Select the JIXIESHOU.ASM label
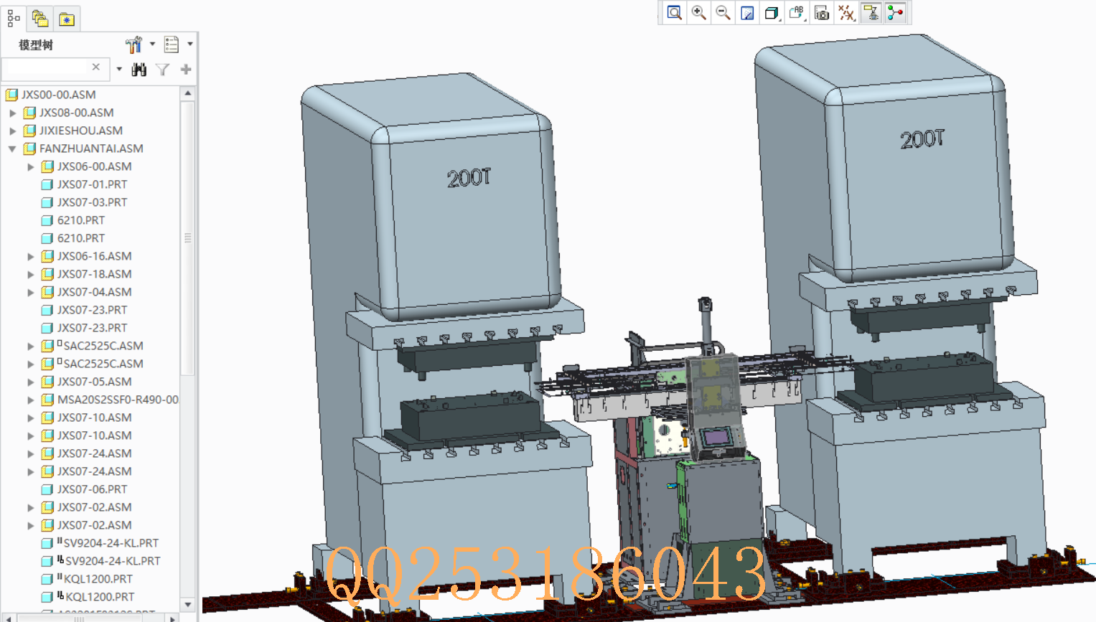 (x=81, y=131)
